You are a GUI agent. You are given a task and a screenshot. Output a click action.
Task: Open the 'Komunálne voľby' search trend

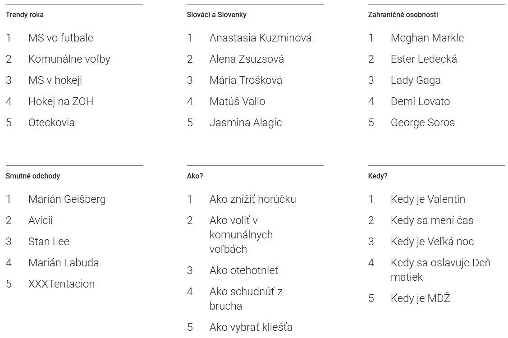pyautogui.click(x=69, y=59)
